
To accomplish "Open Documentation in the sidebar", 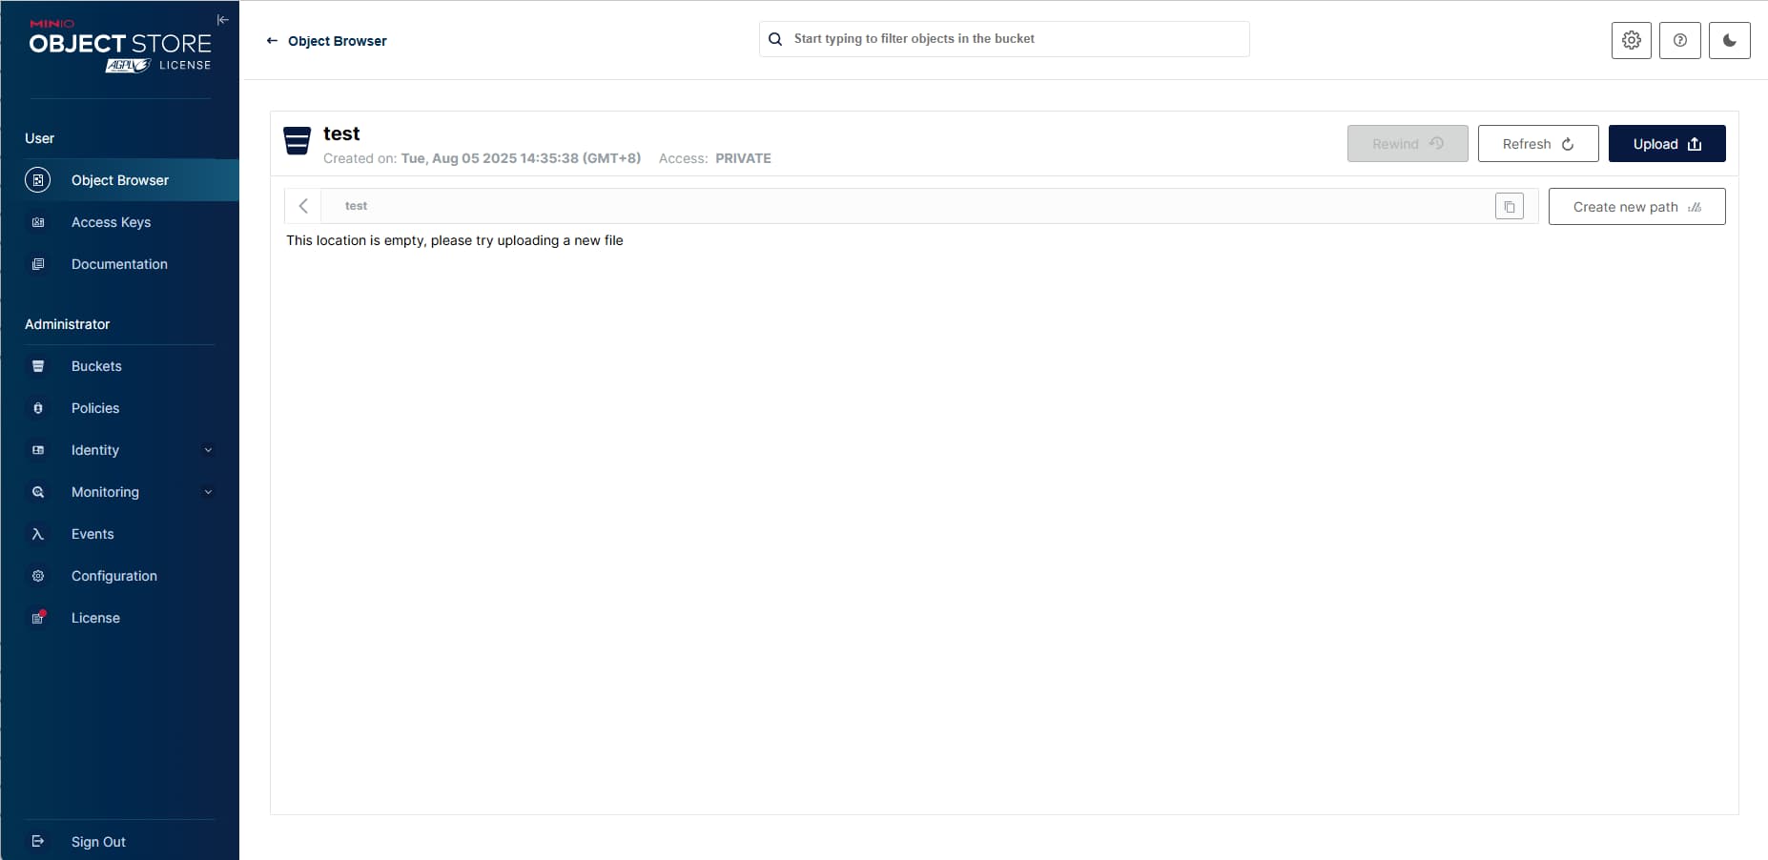I will 120,264.
